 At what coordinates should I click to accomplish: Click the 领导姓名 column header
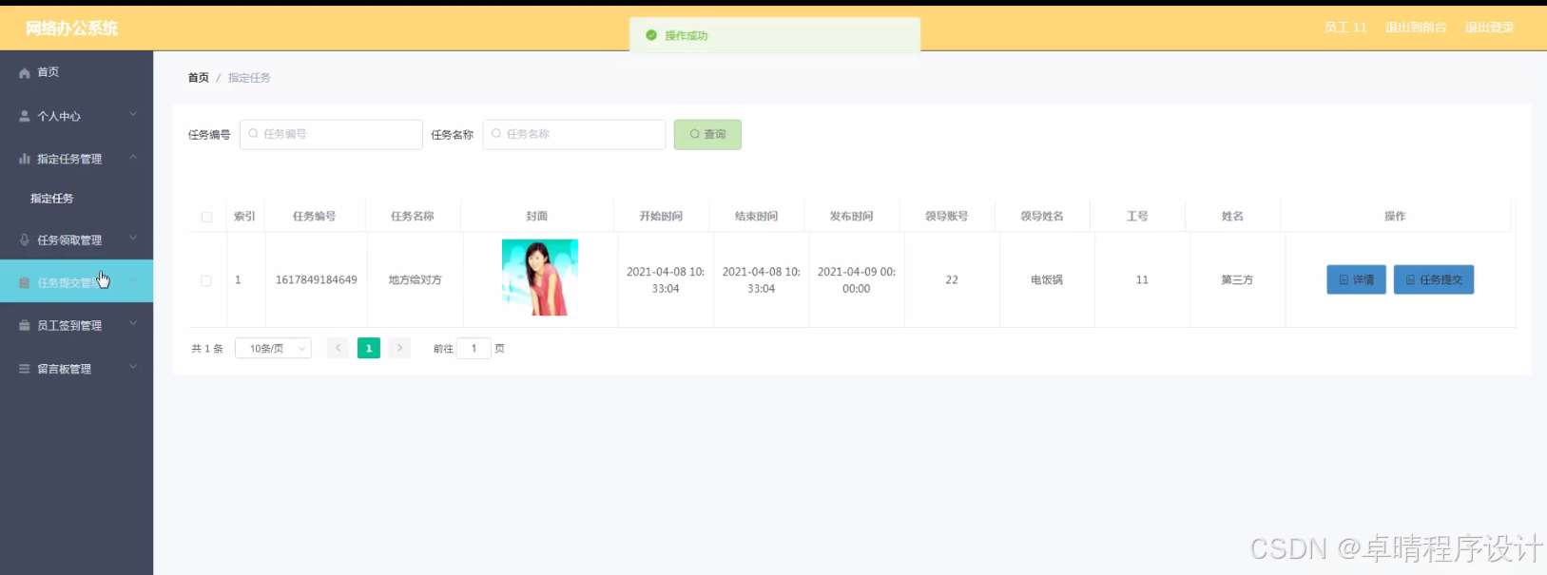click(x=1042, y=217)
